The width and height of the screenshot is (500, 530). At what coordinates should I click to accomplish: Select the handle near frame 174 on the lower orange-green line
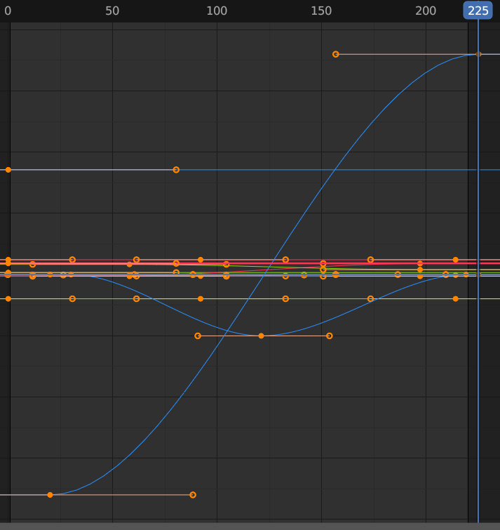371,299
